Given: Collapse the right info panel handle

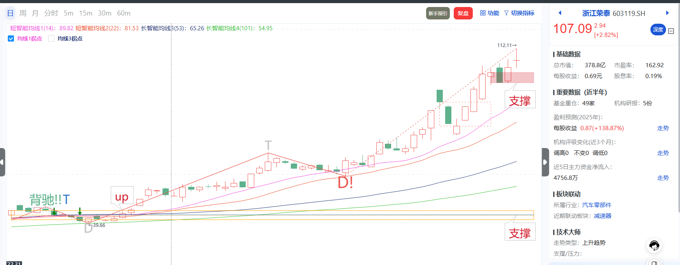Looking at the screenshot, I should click(545, 162).
